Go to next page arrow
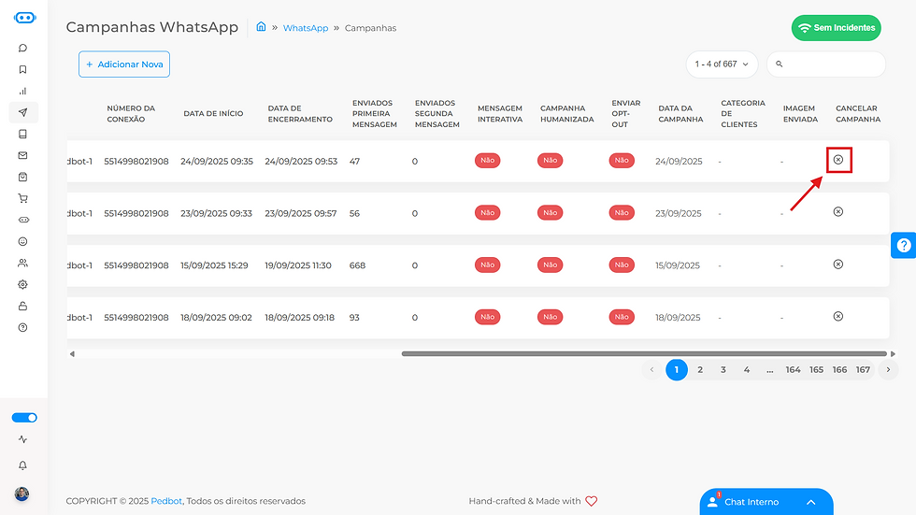The image size is (916, 515). coord(888,369)
